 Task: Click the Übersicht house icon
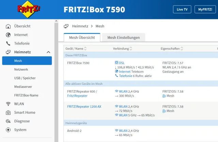coord(8,26)
